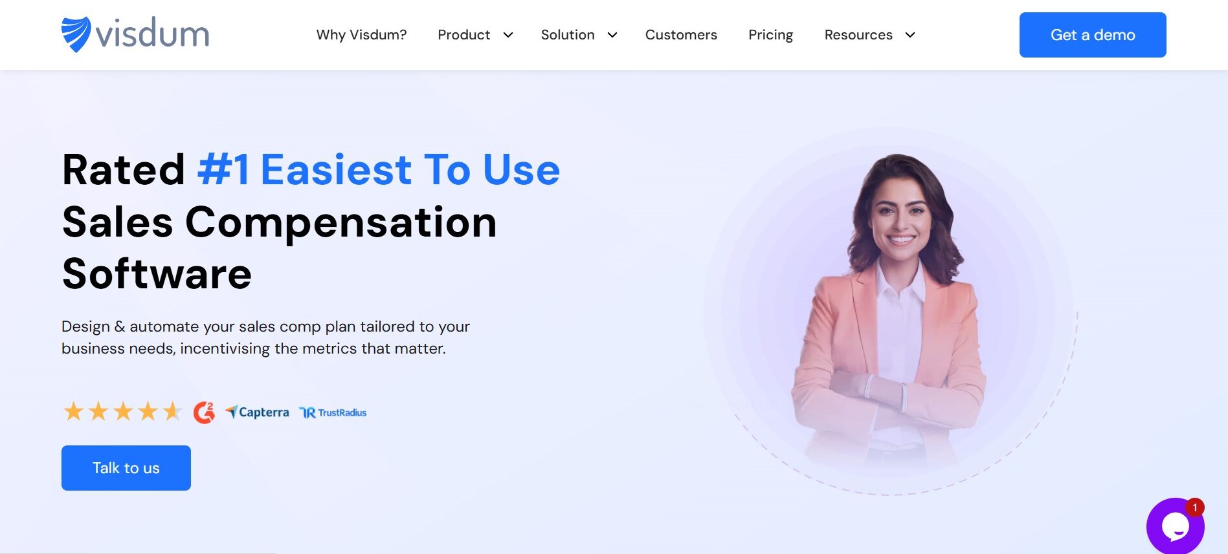
Task: Click the Capterra logo
Action: coord(257,412)
